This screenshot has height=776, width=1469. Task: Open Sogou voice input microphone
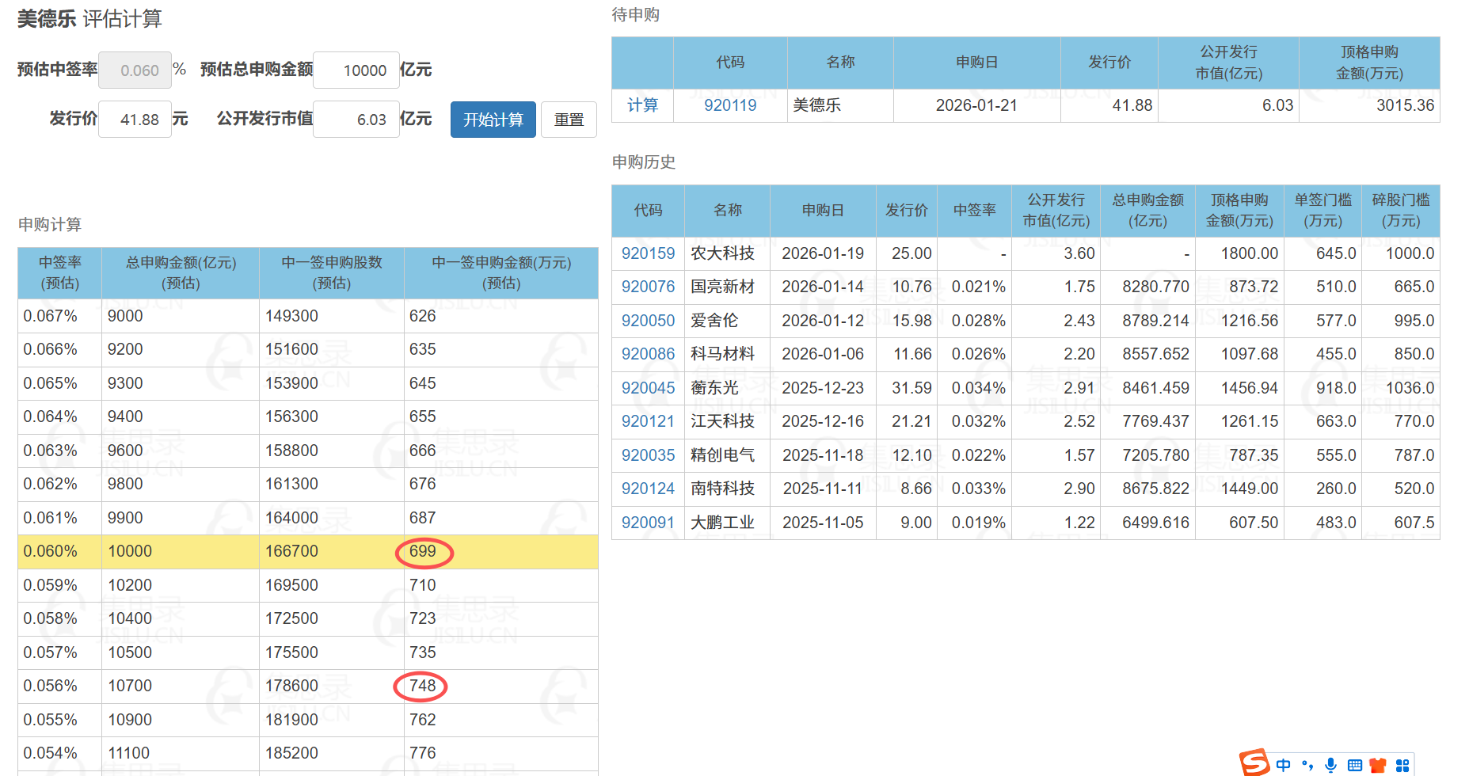1331,765
